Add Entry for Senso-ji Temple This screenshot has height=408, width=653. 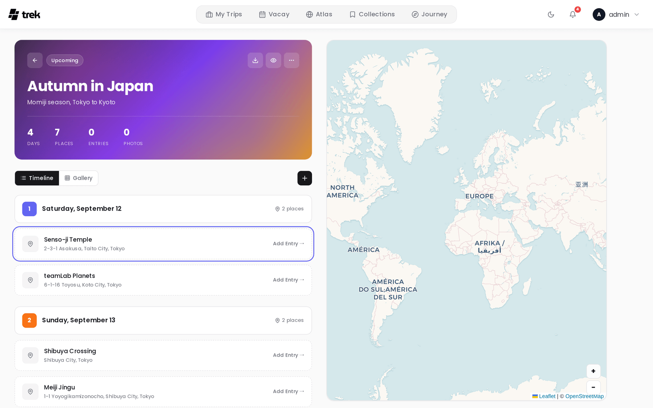coord(289,244)
